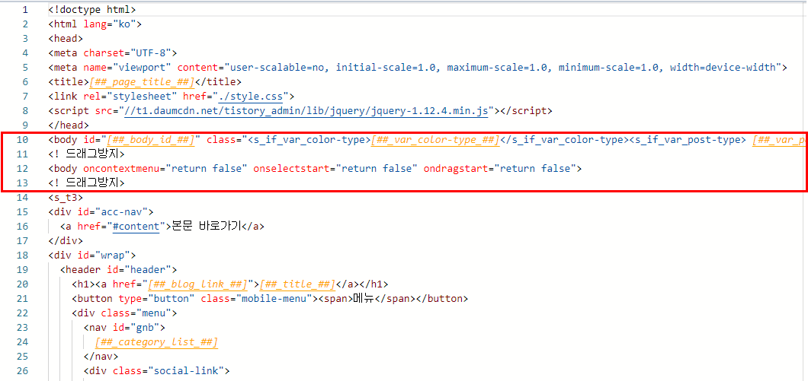Click the [##_category_list_##] placeholder
Viewport: 808px width, 381px height.
click(156, 341)
